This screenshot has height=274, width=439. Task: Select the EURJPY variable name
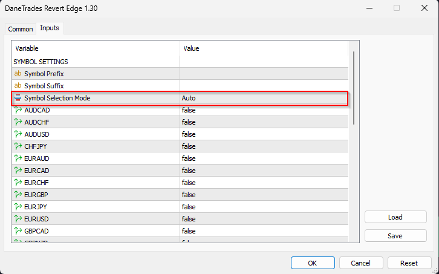[x=36, y=206]
